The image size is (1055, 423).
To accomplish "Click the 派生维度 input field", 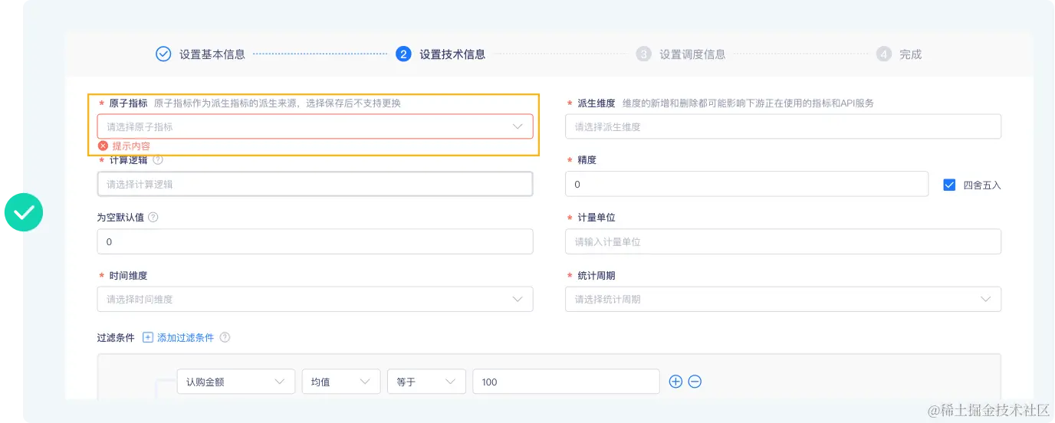I will [x=783, y=126].
